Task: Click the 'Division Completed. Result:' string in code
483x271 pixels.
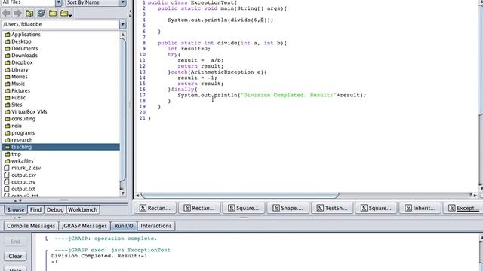Action: click(288, 96)
